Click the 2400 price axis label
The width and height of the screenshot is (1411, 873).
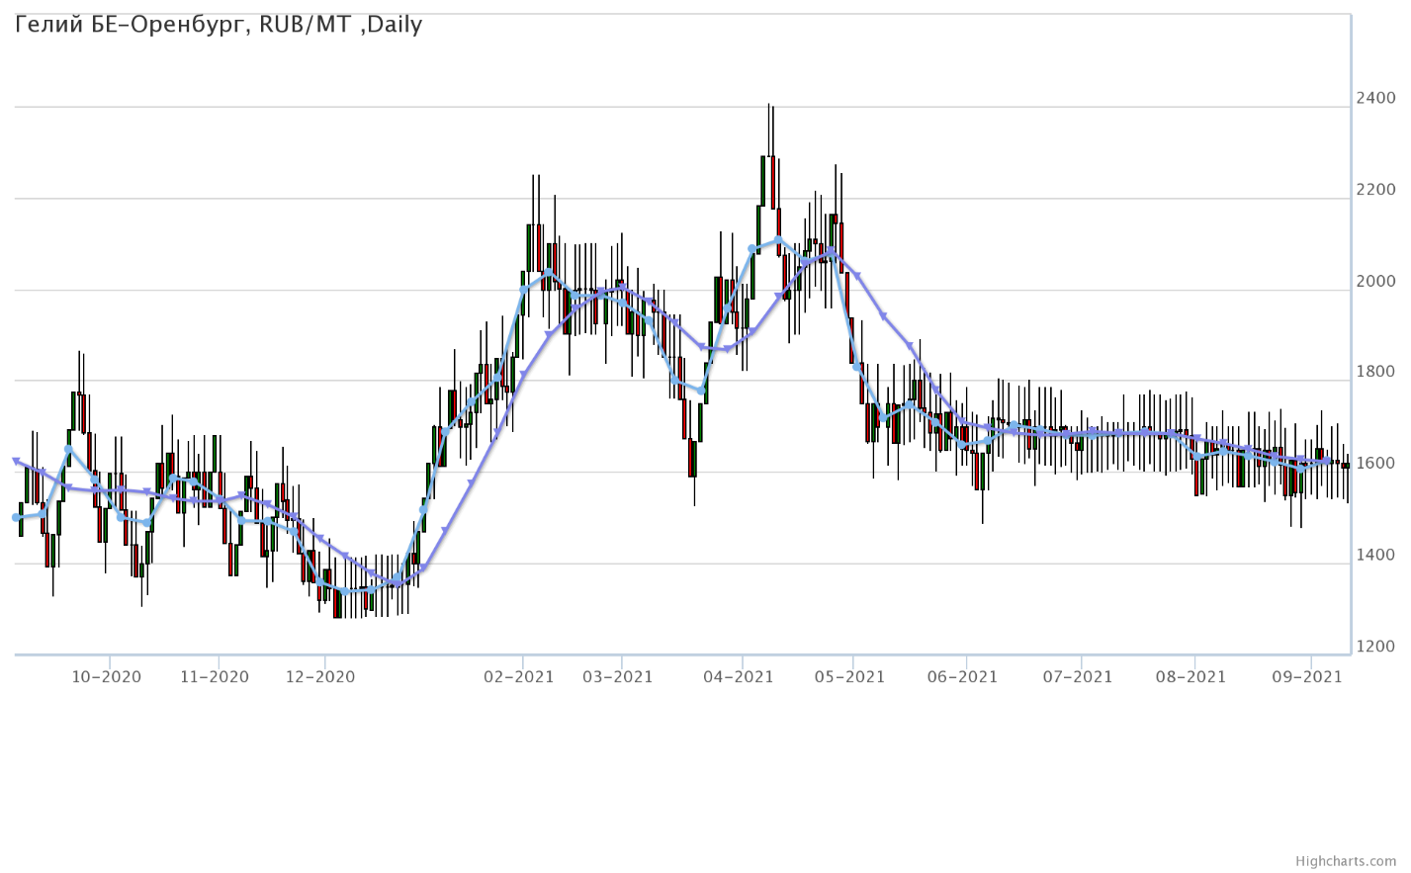(x=1376, y=98)
